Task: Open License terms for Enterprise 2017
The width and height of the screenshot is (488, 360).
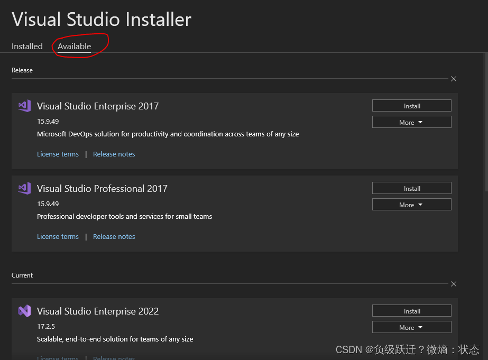Action: (58, 154)
